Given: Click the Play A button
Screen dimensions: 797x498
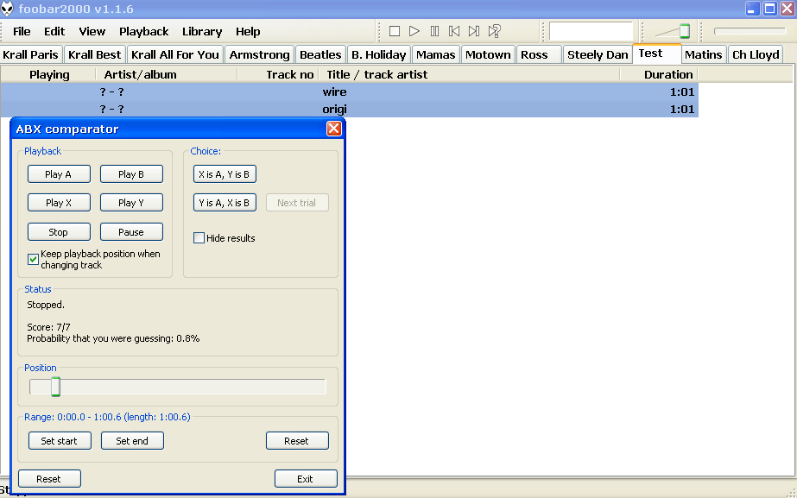Looking at the screenshot, I should click(x=59, y=173).
